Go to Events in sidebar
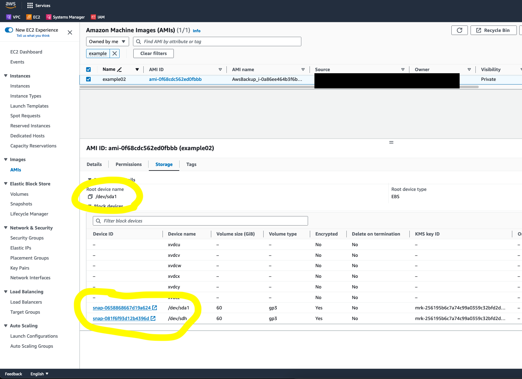This screenshot has height=379, width=522. click(x=17, y=62)
